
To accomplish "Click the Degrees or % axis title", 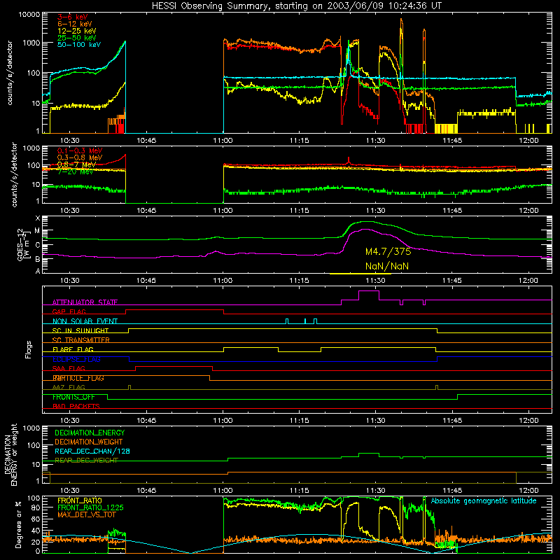I will (18, 525).
